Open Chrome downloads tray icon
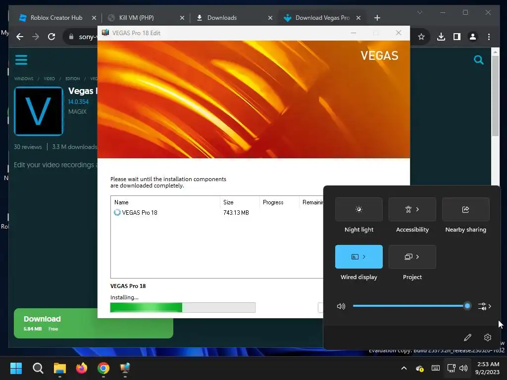 [x=441, y=37]
